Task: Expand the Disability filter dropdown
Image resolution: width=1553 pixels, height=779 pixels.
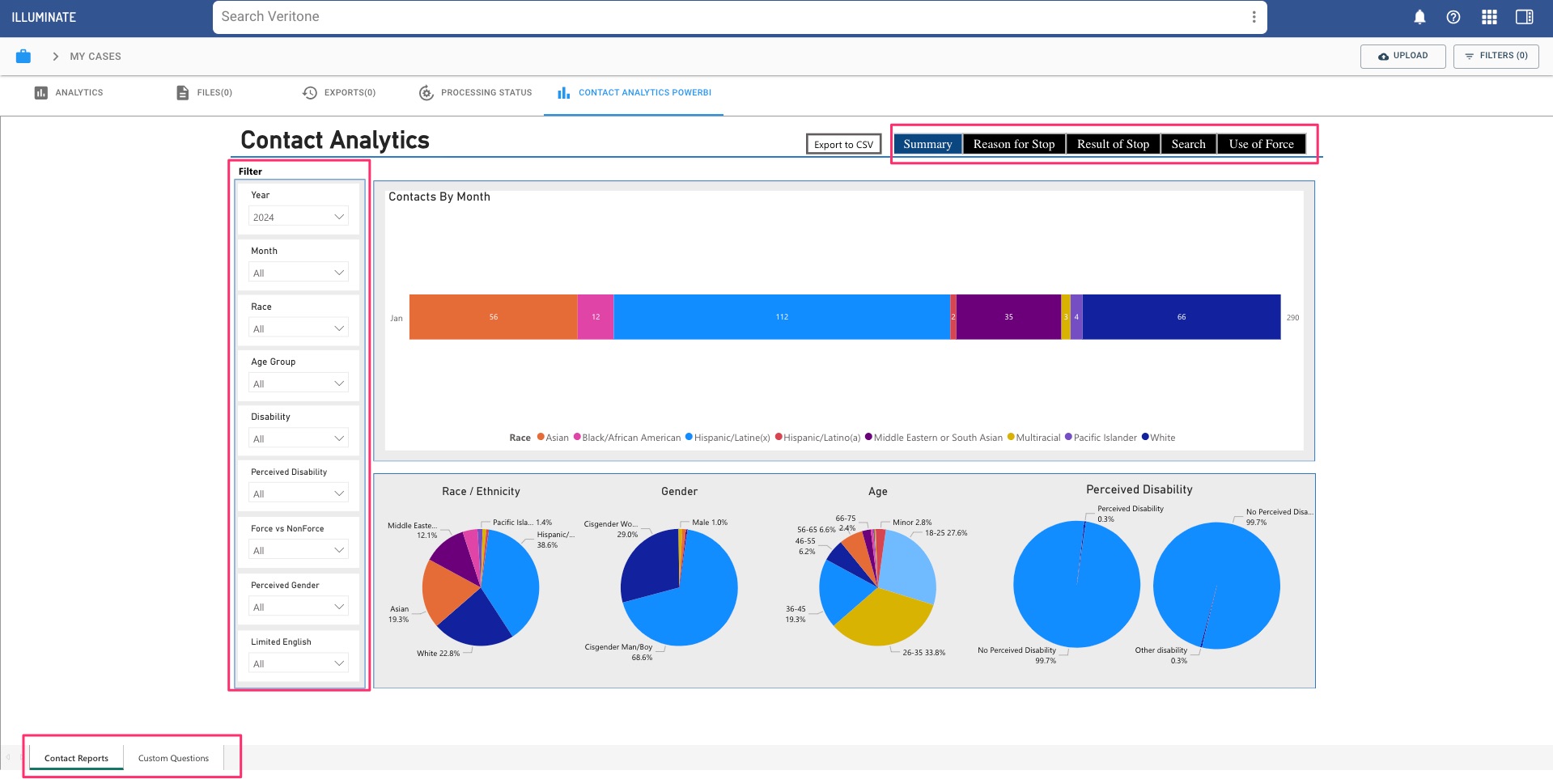Action: point(299,438)
